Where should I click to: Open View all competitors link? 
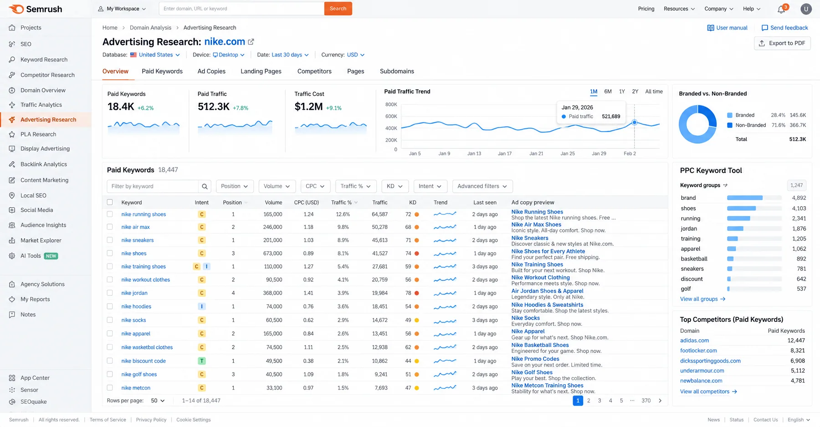click(708, 391)
